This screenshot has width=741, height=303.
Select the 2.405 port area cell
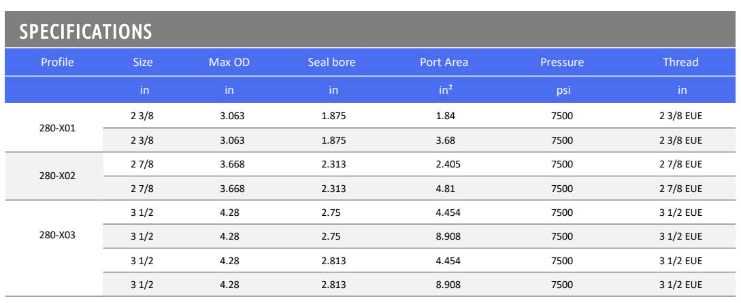click(x=448, y=165)
